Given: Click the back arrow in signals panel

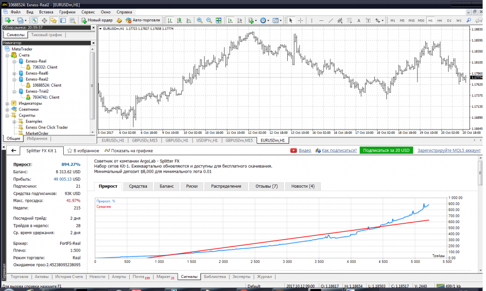Looking at the screenshot, I should pyautogui.click(x=14, y=151).
